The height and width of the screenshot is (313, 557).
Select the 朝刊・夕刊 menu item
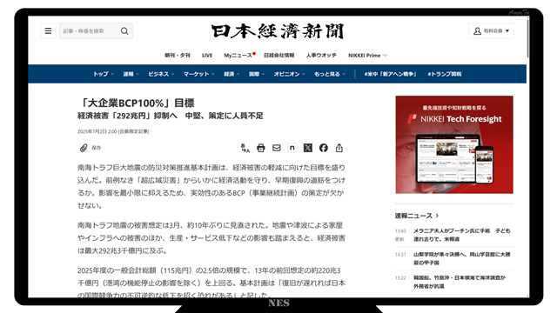(178, 56)
